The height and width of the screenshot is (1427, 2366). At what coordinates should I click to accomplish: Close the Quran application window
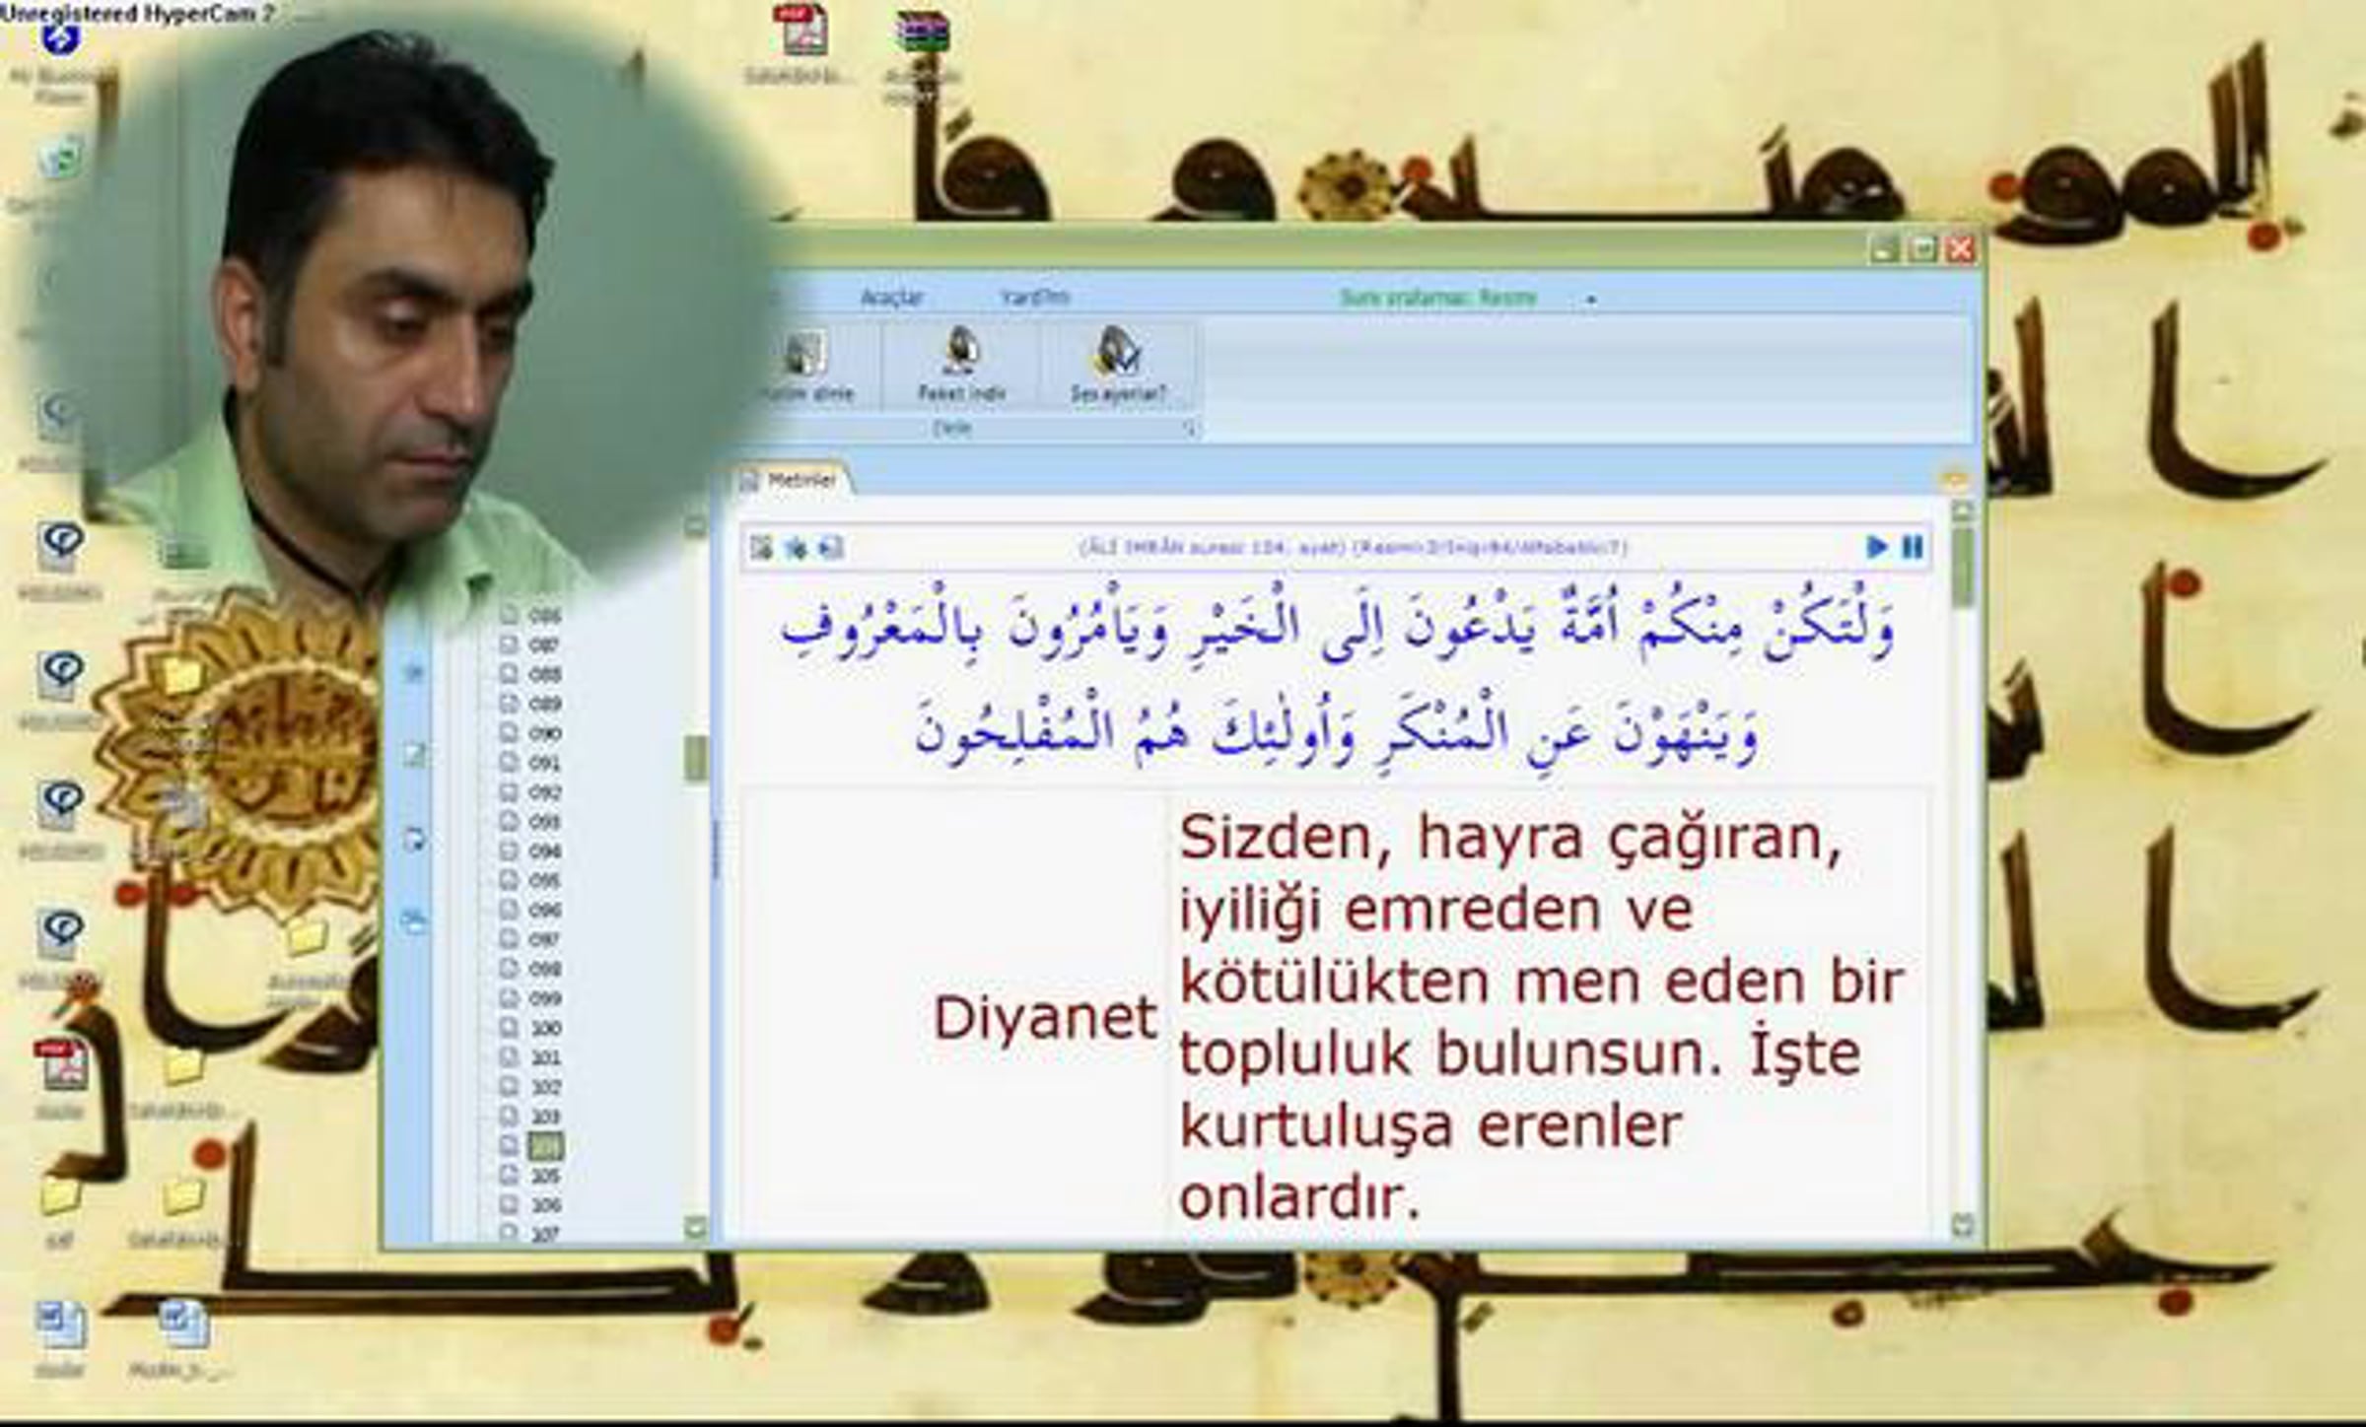(x=1961, y=248)
